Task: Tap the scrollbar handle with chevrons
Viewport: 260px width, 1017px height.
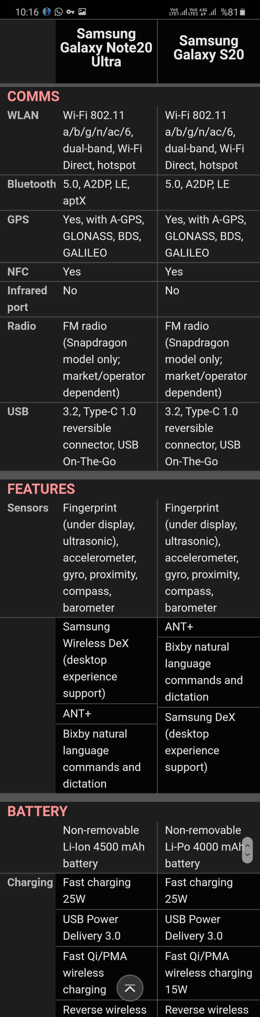Action: [x=247, y=850]
